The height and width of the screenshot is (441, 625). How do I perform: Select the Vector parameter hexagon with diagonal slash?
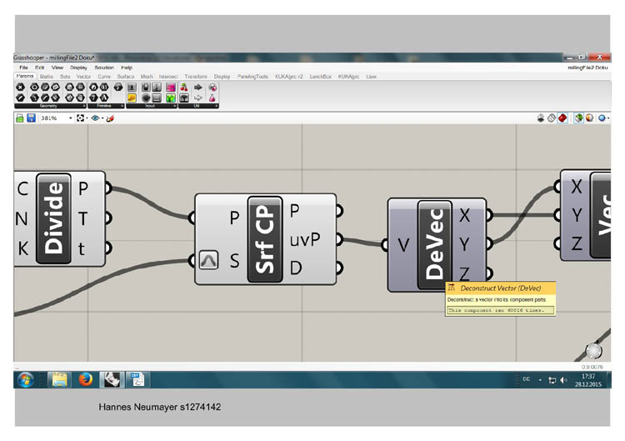(x=20, y=98)
